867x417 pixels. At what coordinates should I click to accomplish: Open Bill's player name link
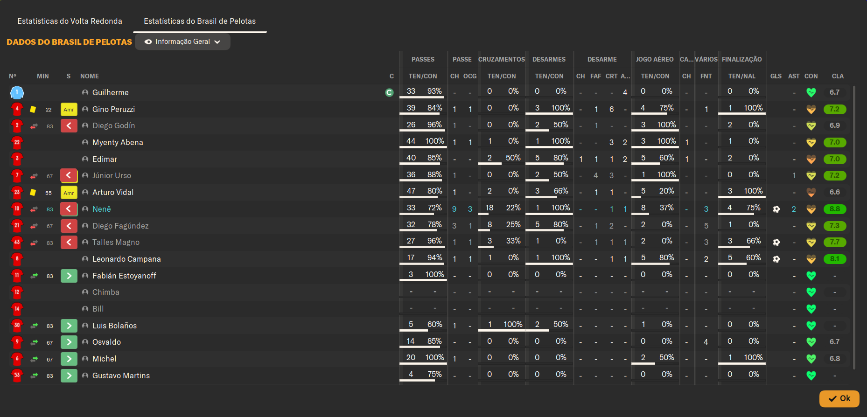point(98,309)
